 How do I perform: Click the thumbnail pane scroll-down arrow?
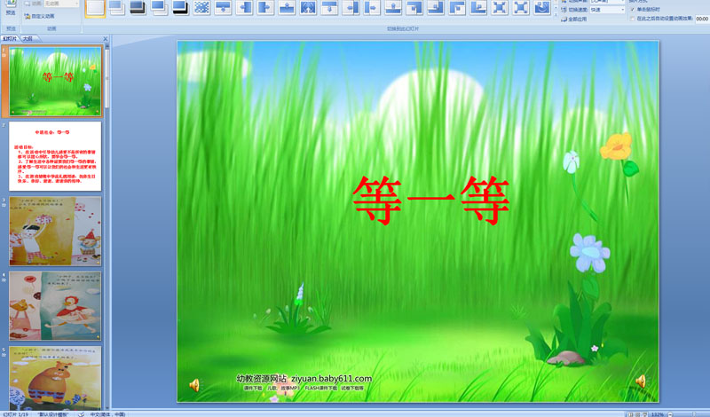pos(106,408)
